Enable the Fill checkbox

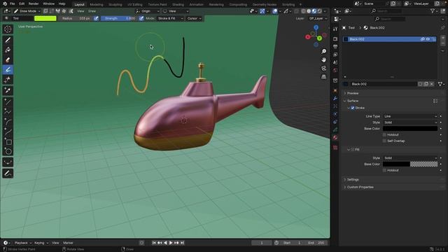[x=353, y=149]
